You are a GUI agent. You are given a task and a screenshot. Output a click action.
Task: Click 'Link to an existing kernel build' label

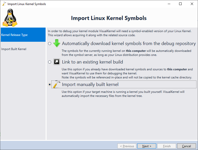(92, 62)
